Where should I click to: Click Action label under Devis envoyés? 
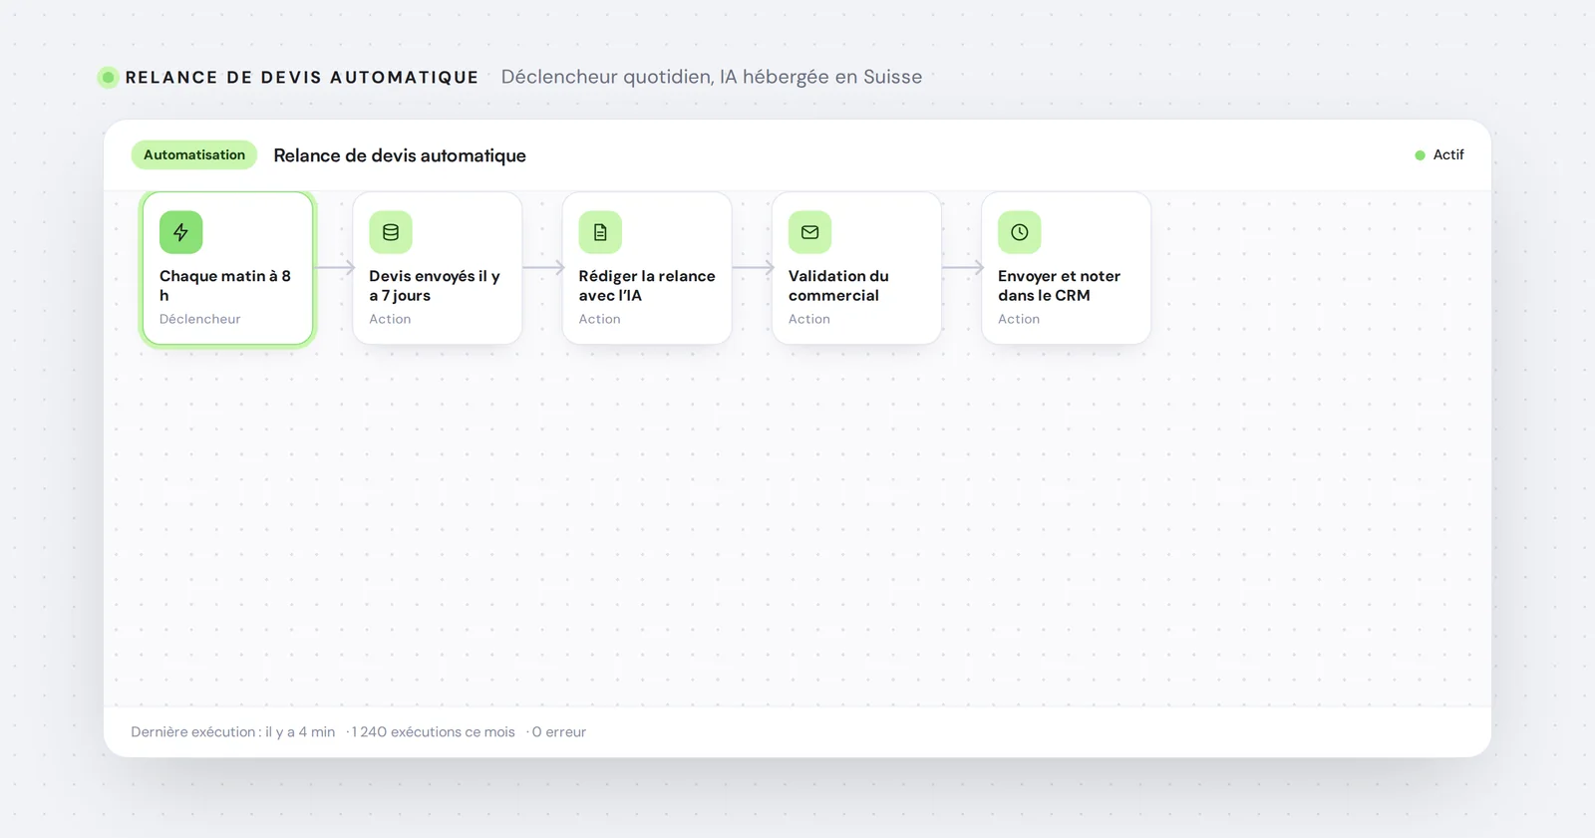[390, 319]
